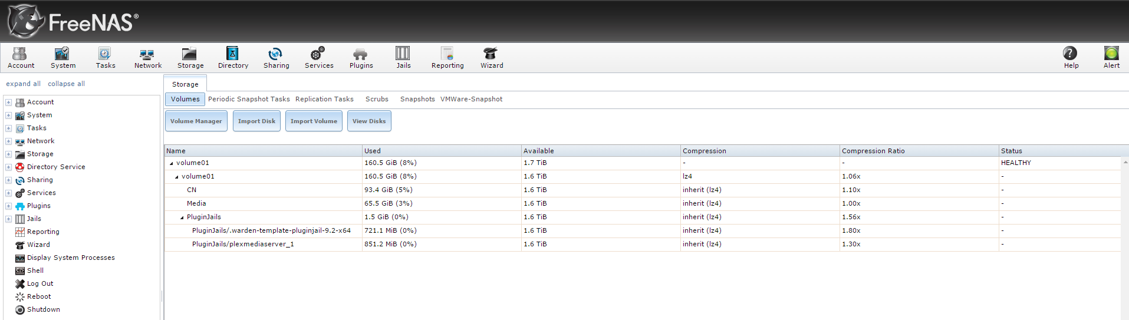Image resolution: width=1129 pixels, height=320 pixels.
Task: Click Available column header
Action: point(601,151)
